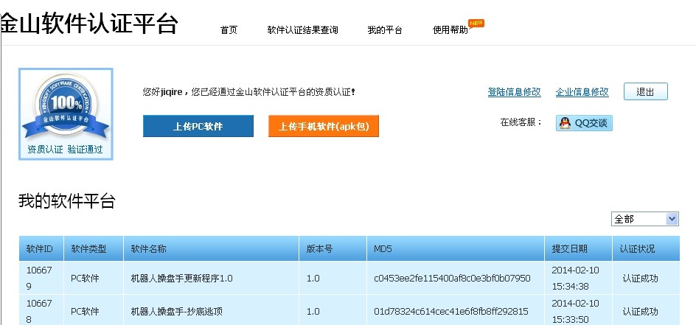Viewport: 696px width, 325px height.
Task: Click software ID 106678
Action: tap(39, 311)
